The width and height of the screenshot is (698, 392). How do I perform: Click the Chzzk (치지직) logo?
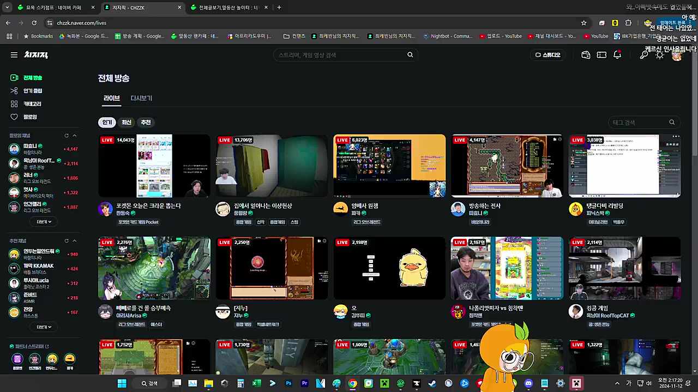(36, 54)
